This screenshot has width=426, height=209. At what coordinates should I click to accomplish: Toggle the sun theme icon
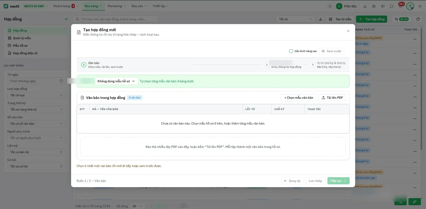tap(420, 6)
